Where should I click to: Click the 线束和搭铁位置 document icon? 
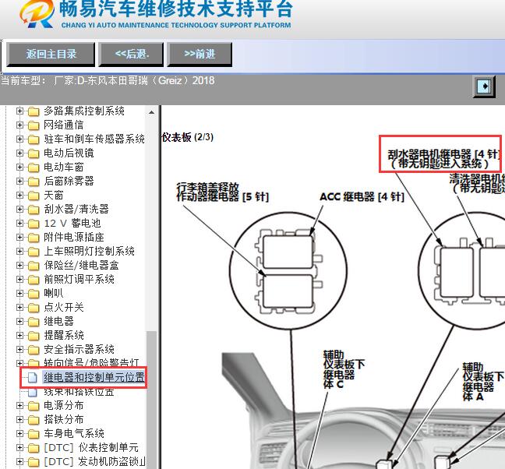(x=33, y=392)
